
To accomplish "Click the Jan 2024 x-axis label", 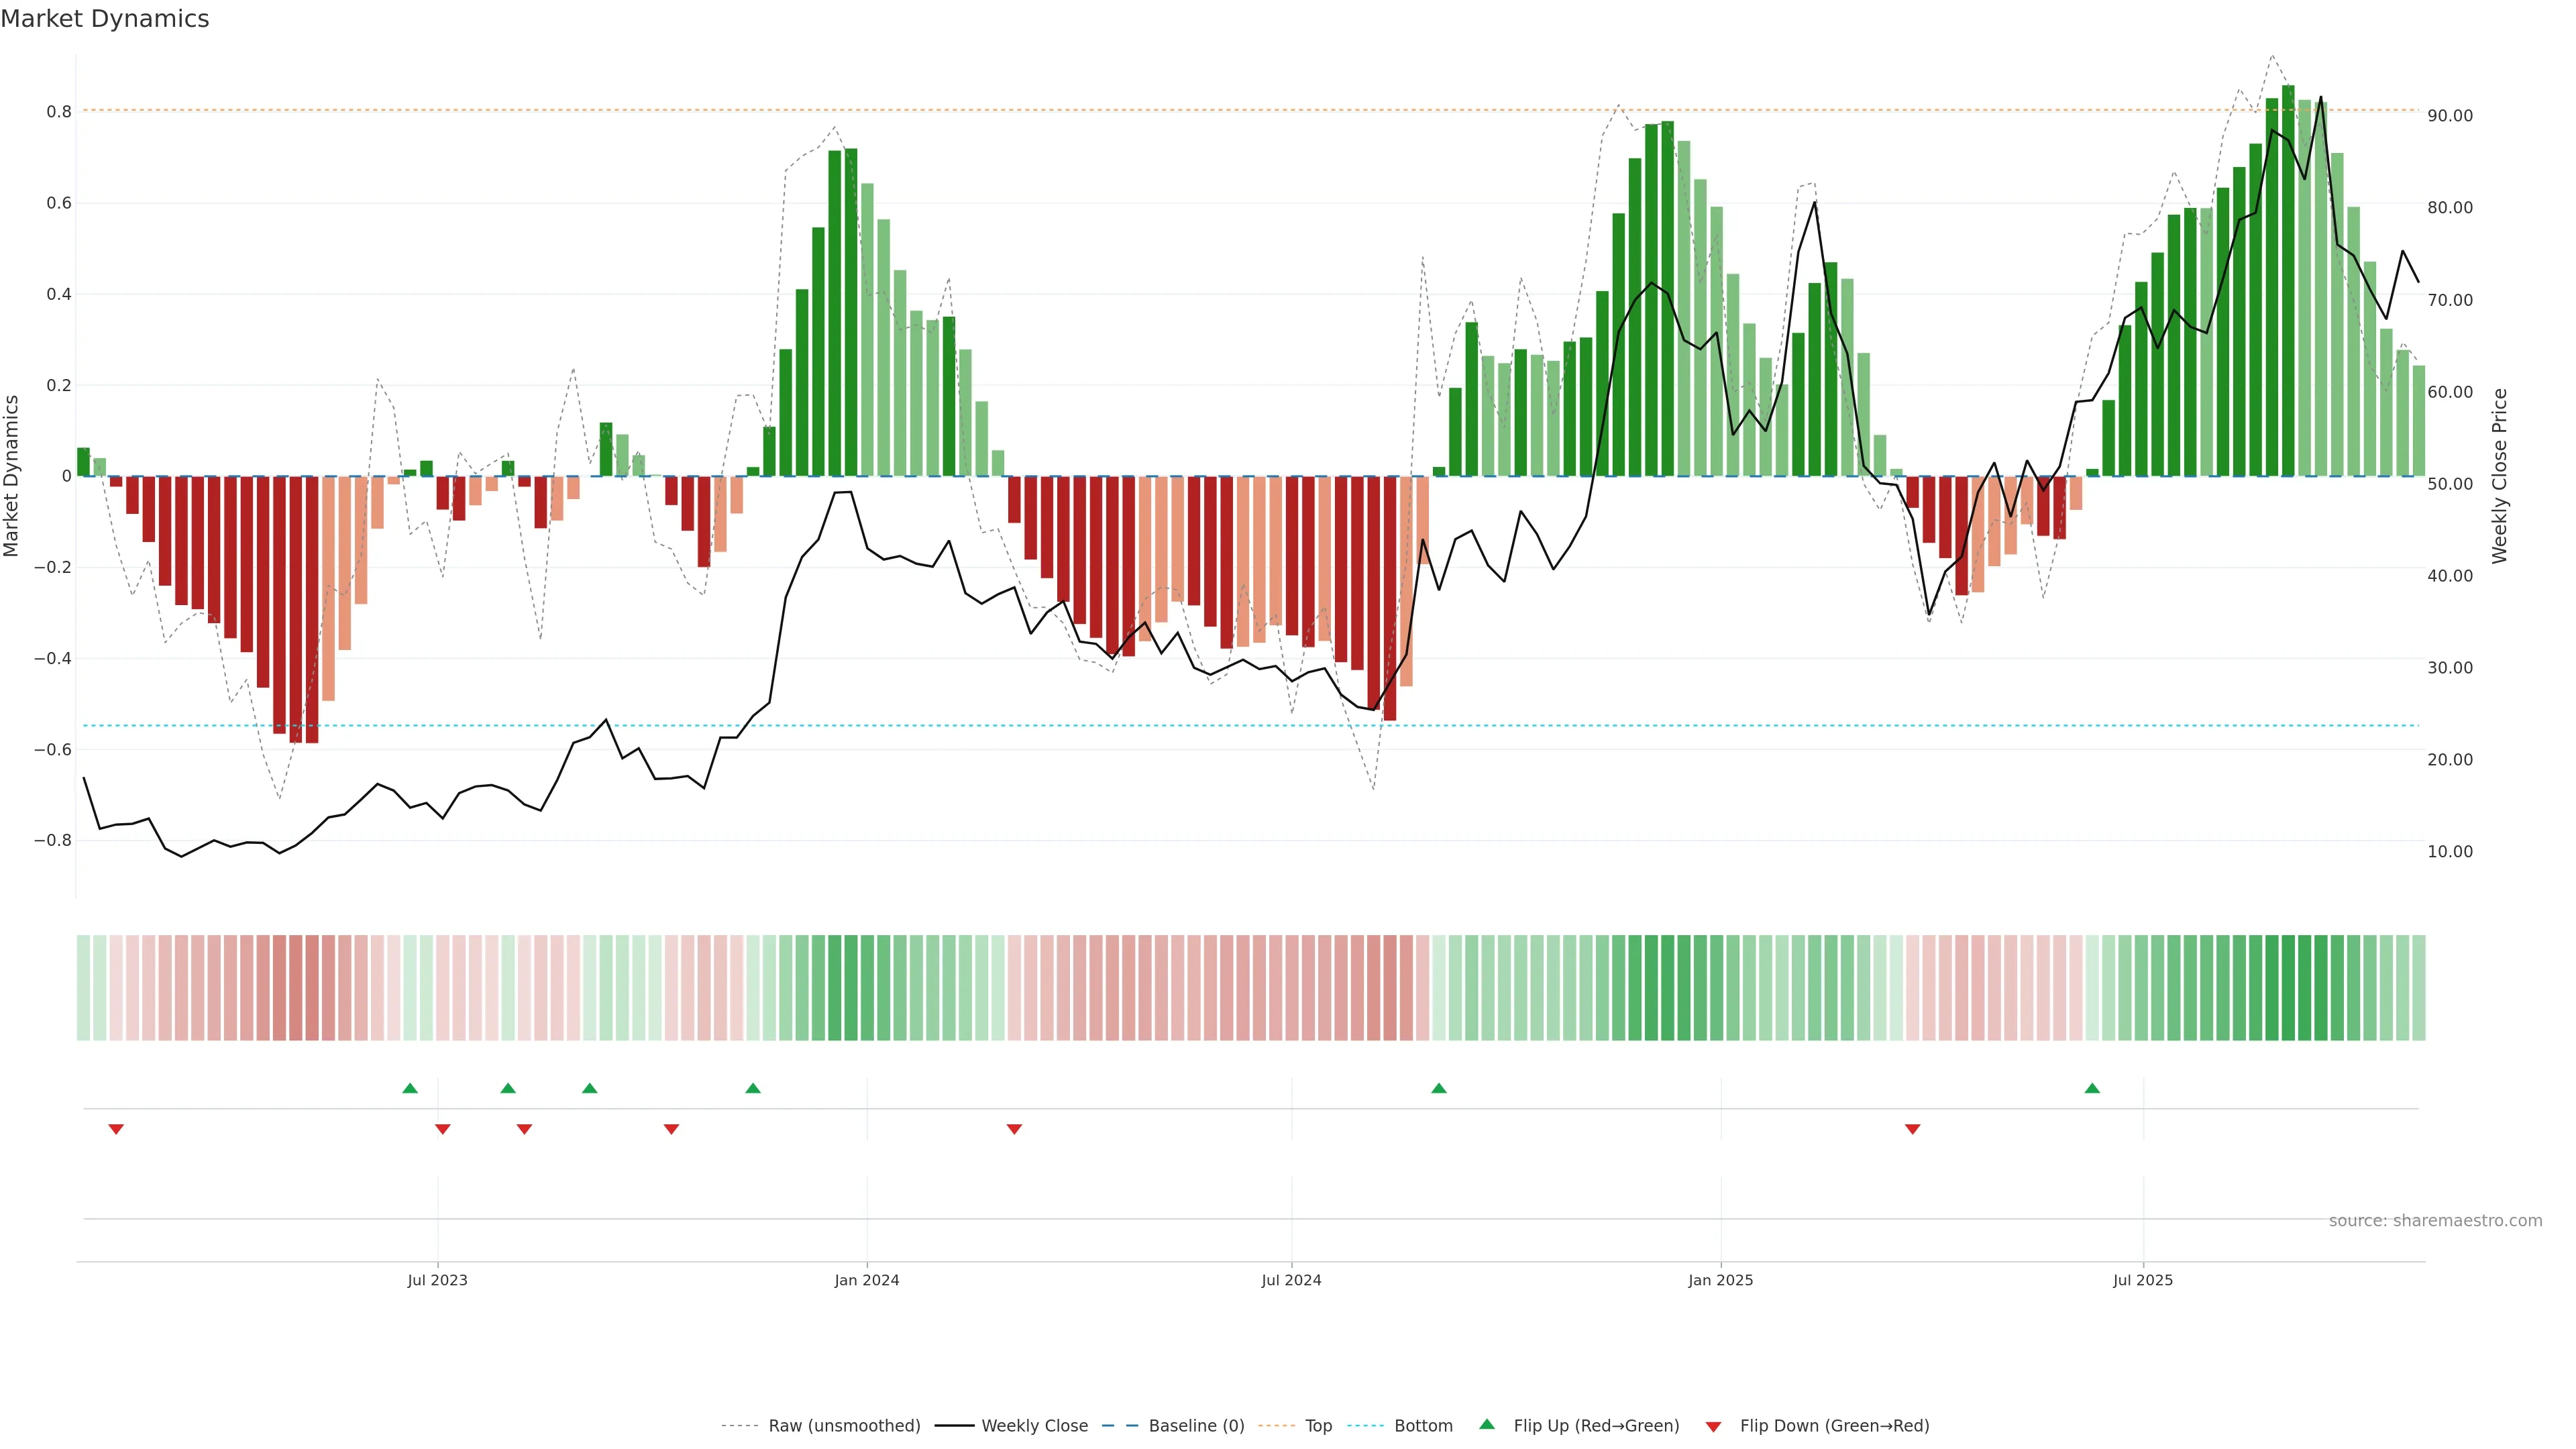I will [x=866, y=1280].
